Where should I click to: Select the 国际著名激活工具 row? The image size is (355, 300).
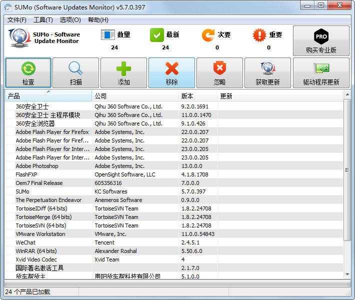pyautogui.click(x=174, y=268)
